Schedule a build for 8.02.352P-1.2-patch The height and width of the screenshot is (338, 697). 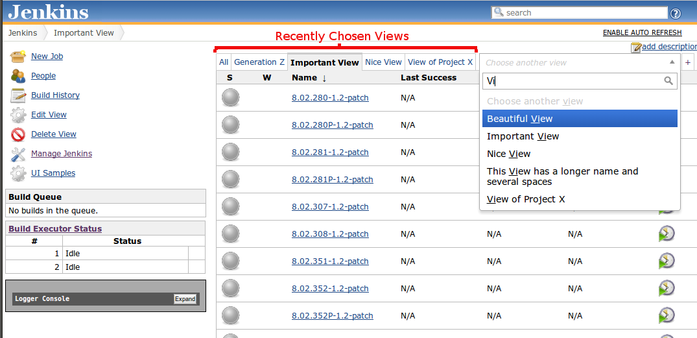(667, 315)
